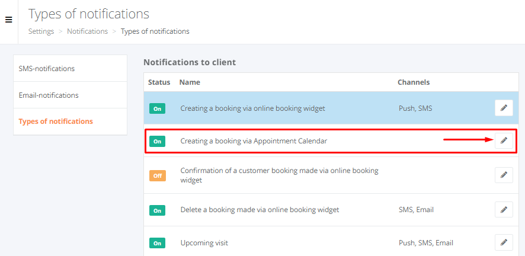The width and height of the screenshot is (525, 256).
Task: Open the hamburger menu icon
Action: coord(9,20)
